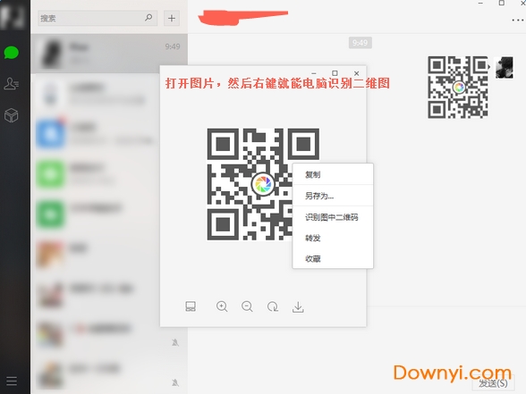Click the 发送(S) send button
The height and width of the screenshot is (394, 526).
(493, 383)
